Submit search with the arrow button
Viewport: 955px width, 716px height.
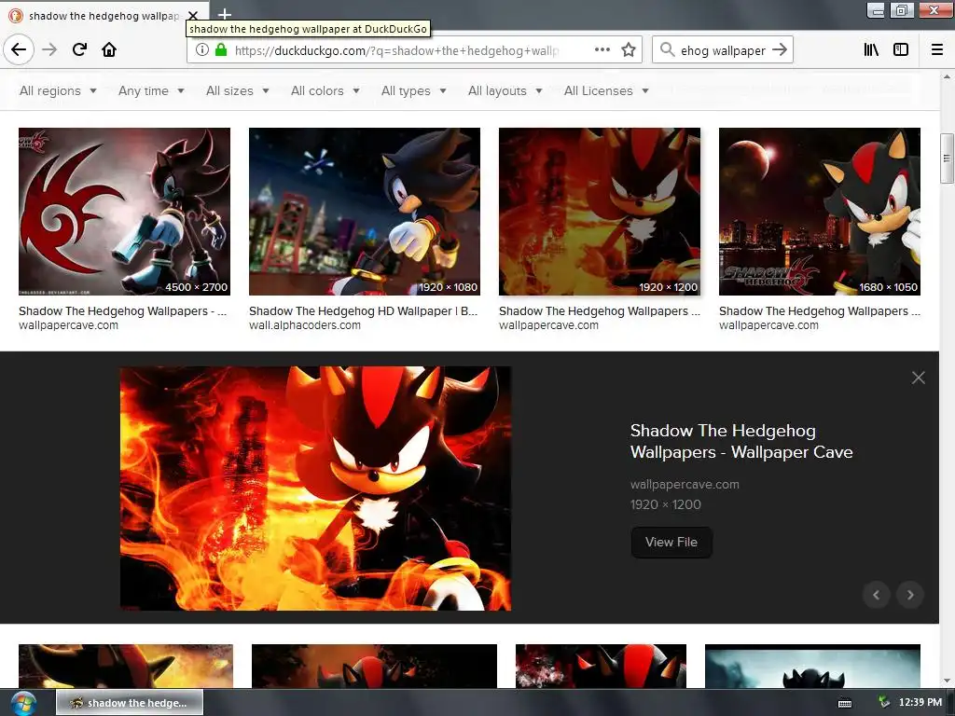780,50
